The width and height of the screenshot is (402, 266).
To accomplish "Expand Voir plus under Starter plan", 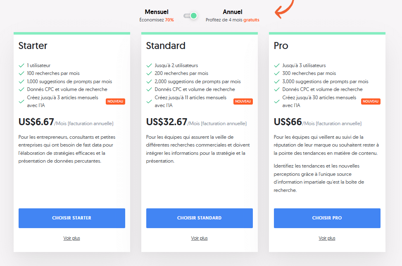I will (x=71, y=238).
